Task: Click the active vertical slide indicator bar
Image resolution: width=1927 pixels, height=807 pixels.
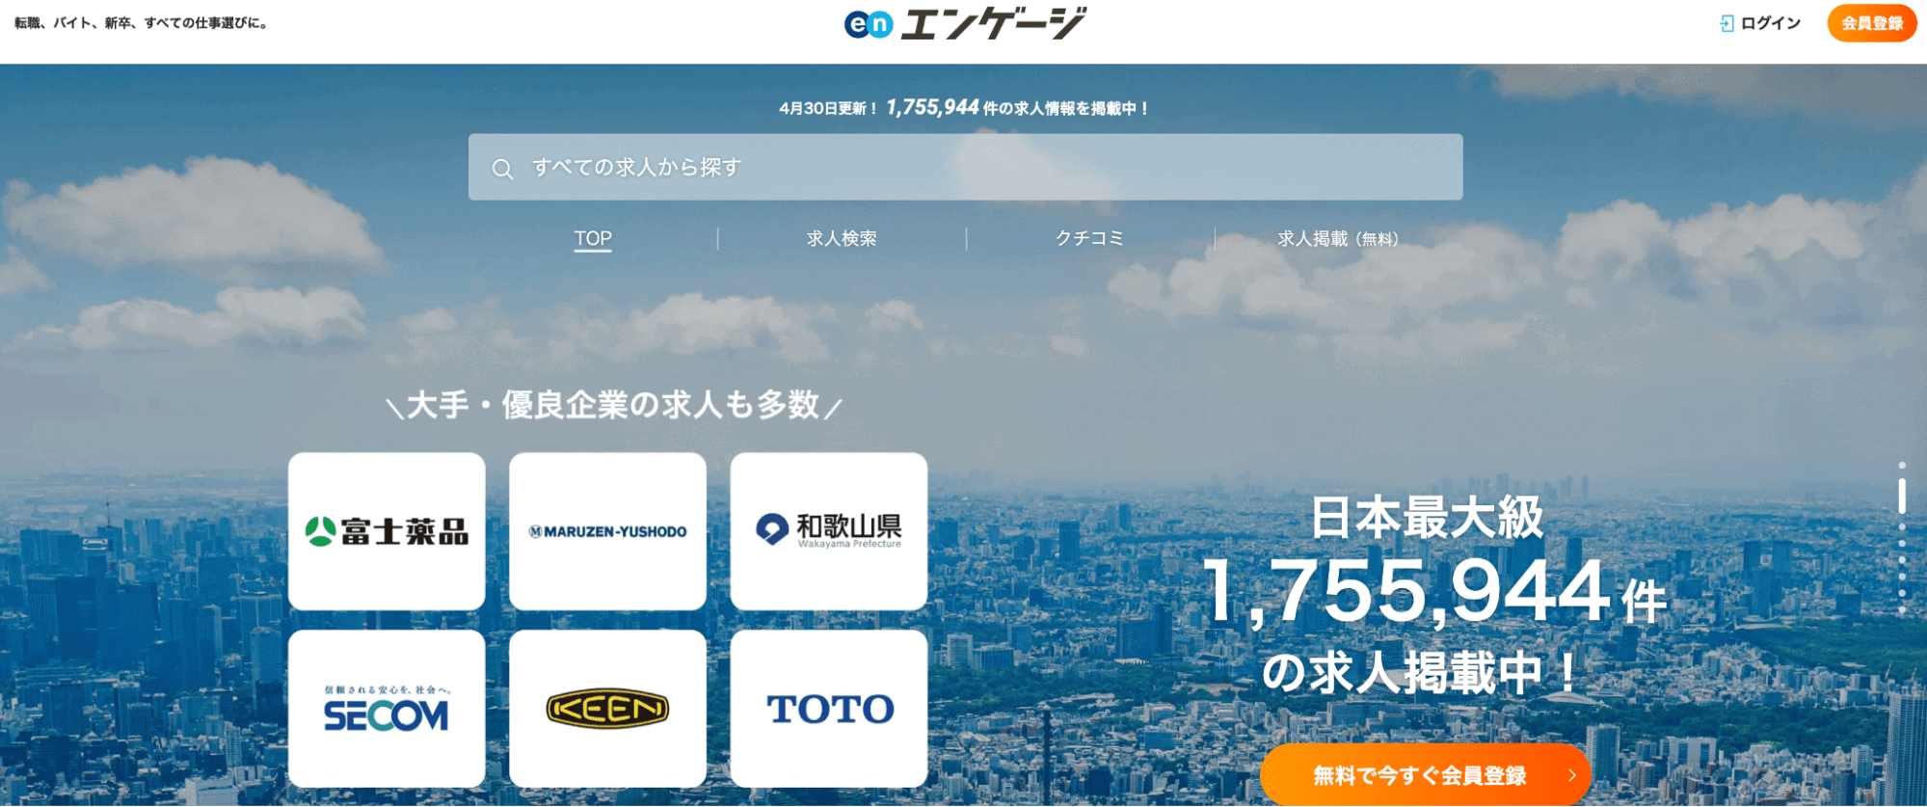Action: click(1902, 496)
